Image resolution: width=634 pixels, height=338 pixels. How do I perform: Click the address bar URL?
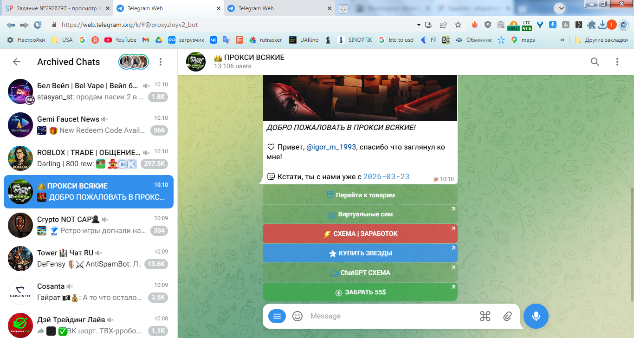tap(130, 25)
